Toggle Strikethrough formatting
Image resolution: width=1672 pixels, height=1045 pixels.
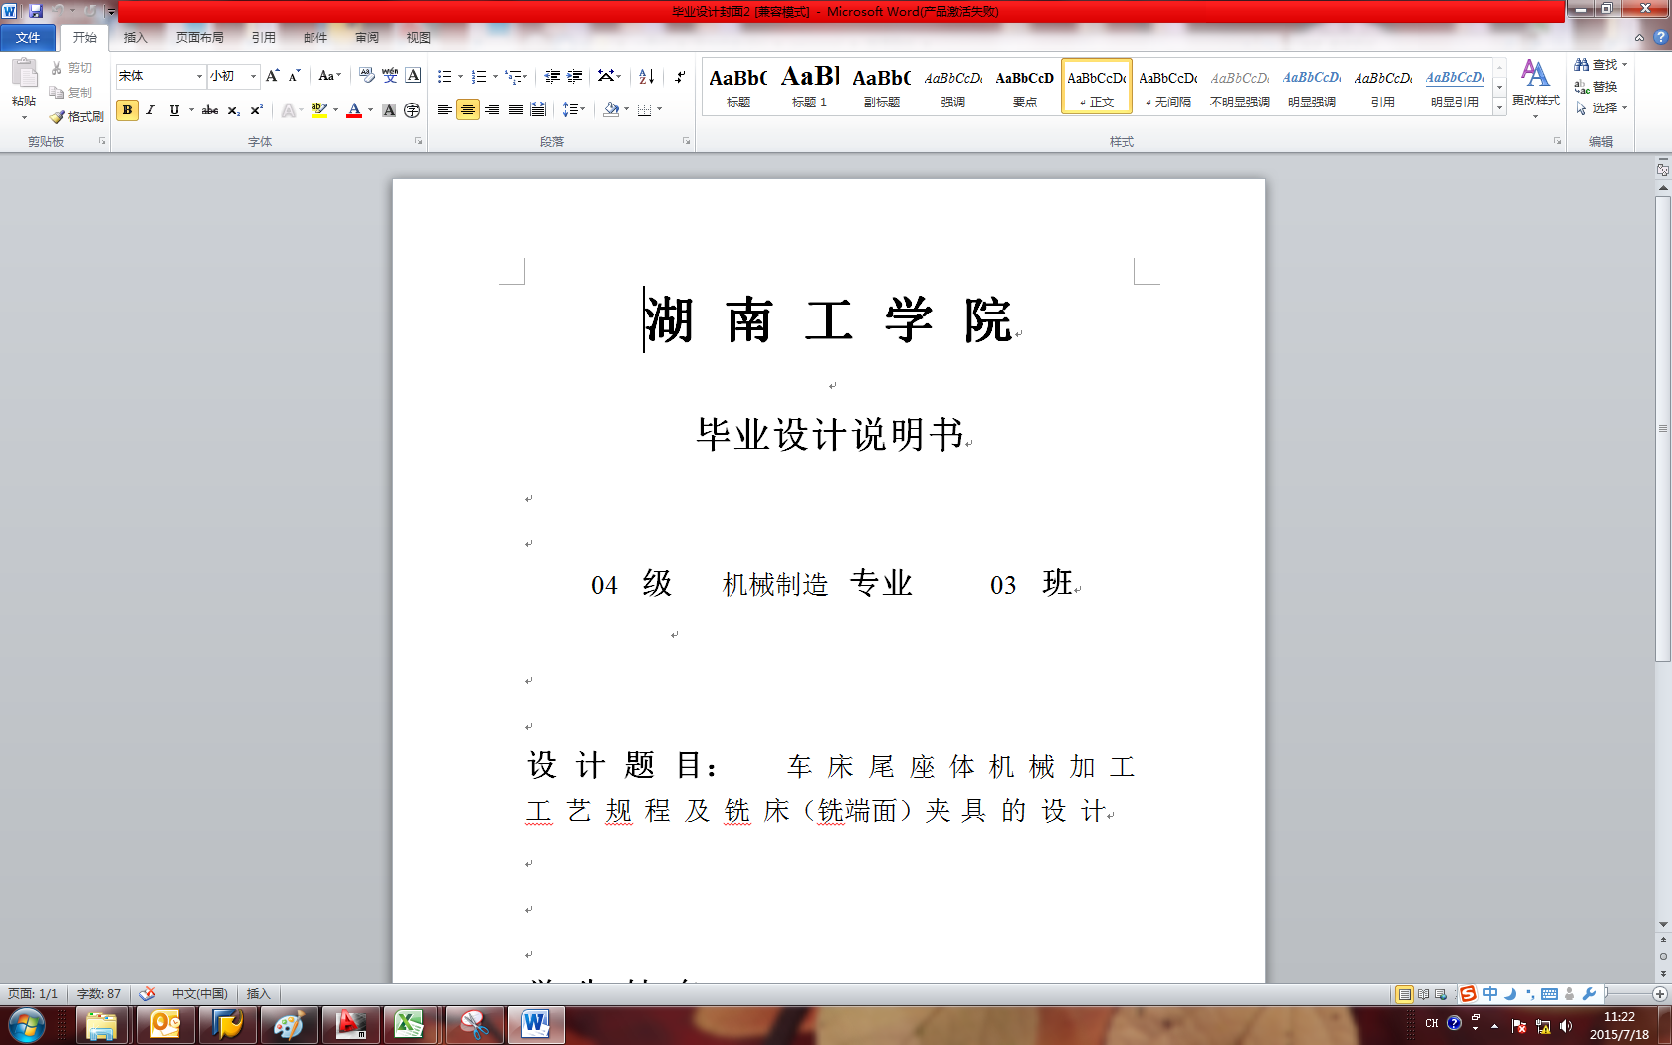point(210,110)
